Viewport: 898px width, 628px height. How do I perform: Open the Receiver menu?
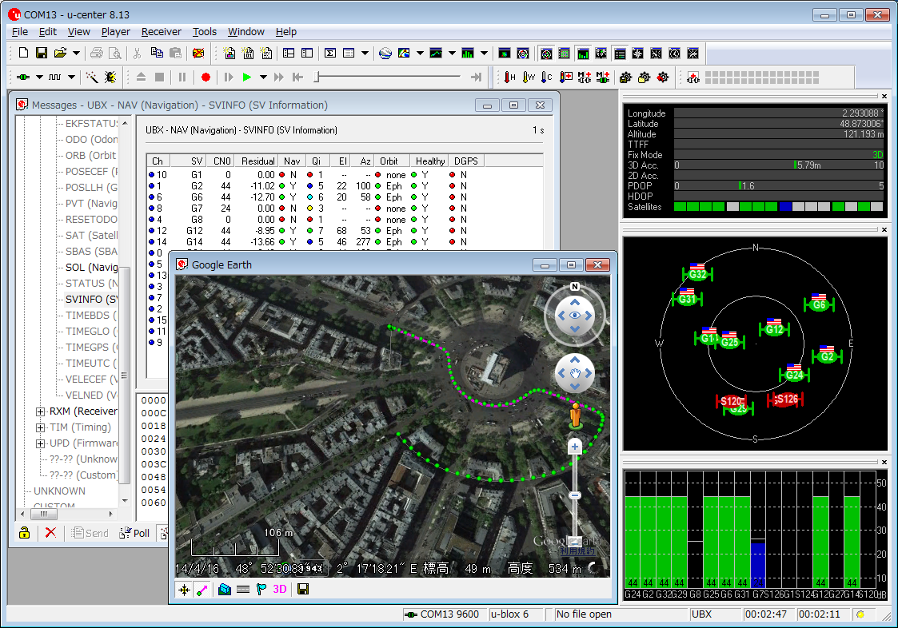click(161, 32)
